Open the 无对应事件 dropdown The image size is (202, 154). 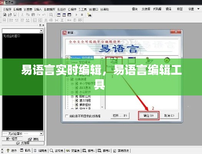click(23, 134)
